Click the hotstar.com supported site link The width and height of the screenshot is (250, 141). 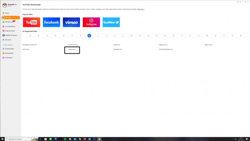[x=71, y=49]
